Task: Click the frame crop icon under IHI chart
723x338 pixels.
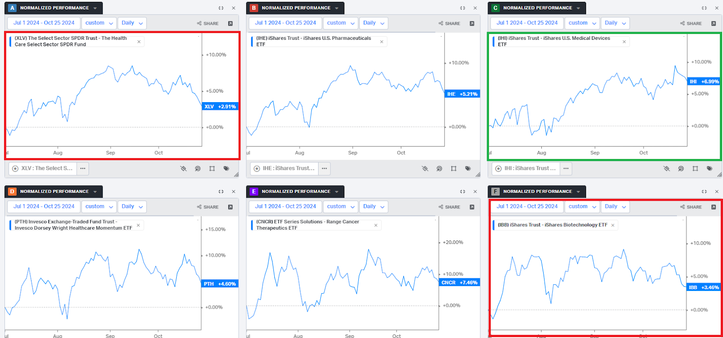Action: 695,169
